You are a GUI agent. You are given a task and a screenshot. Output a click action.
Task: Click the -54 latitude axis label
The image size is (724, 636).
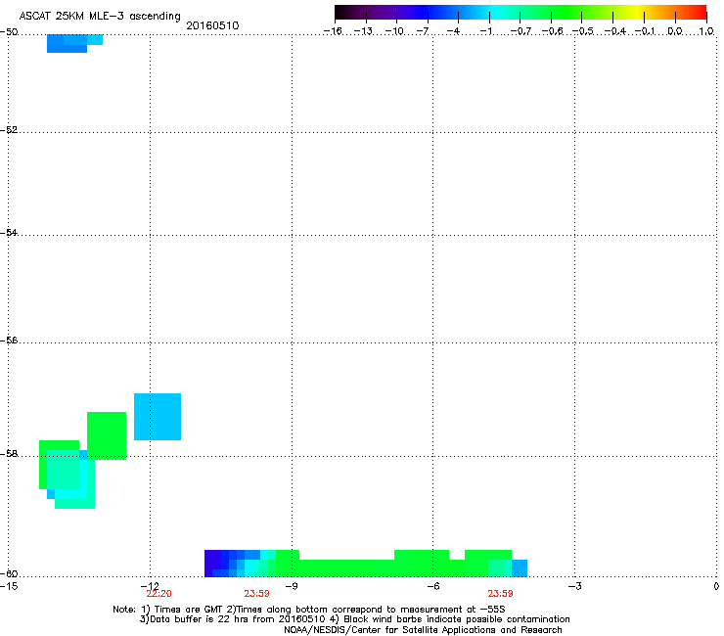click(x=9, y=232)
